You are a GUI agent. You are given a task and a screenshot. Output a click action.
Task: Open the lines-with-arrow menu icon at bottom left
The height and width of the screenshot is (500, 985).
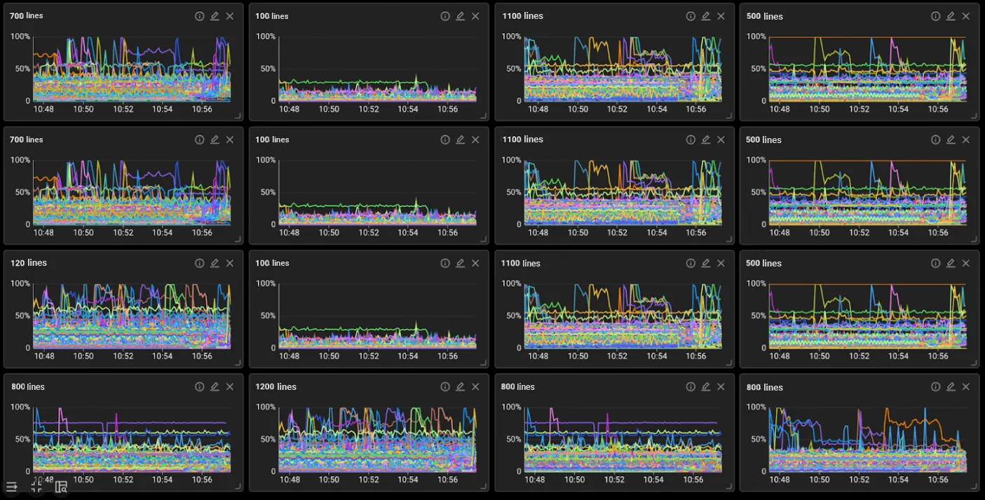12,487
